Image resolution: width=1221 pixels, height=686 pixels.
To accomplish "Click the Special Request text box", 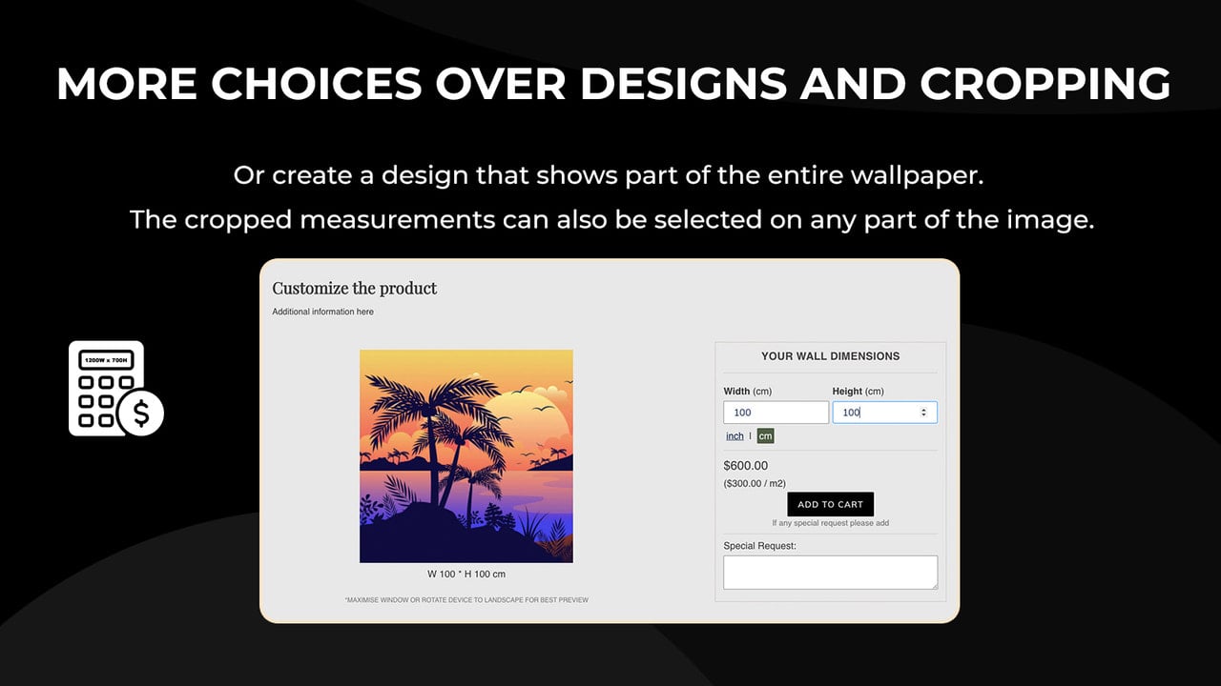I will pos(830,573).
